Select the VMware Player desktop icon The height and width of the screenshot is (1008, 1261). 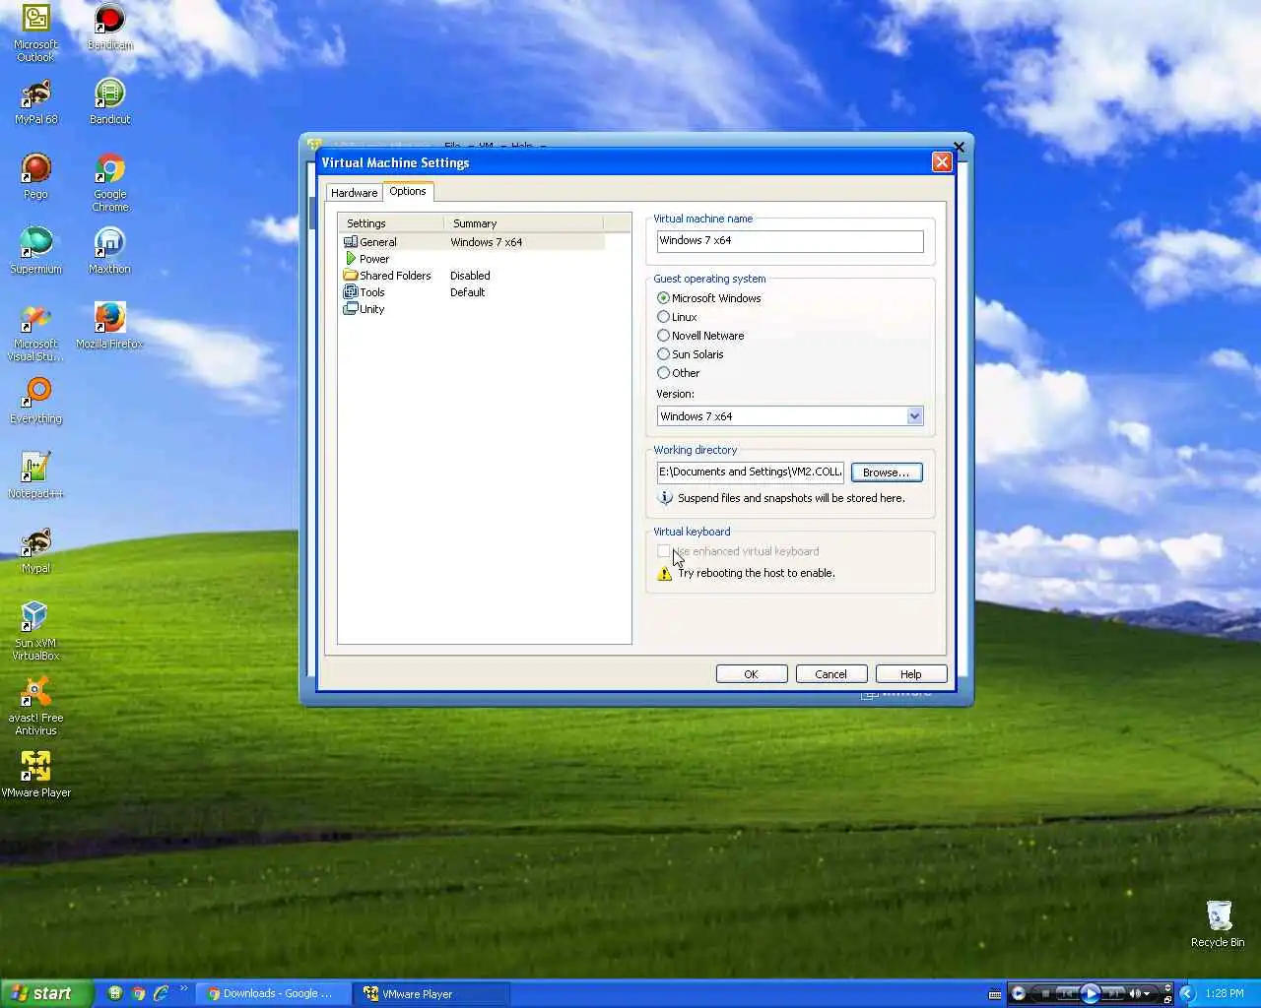(35, 775)
